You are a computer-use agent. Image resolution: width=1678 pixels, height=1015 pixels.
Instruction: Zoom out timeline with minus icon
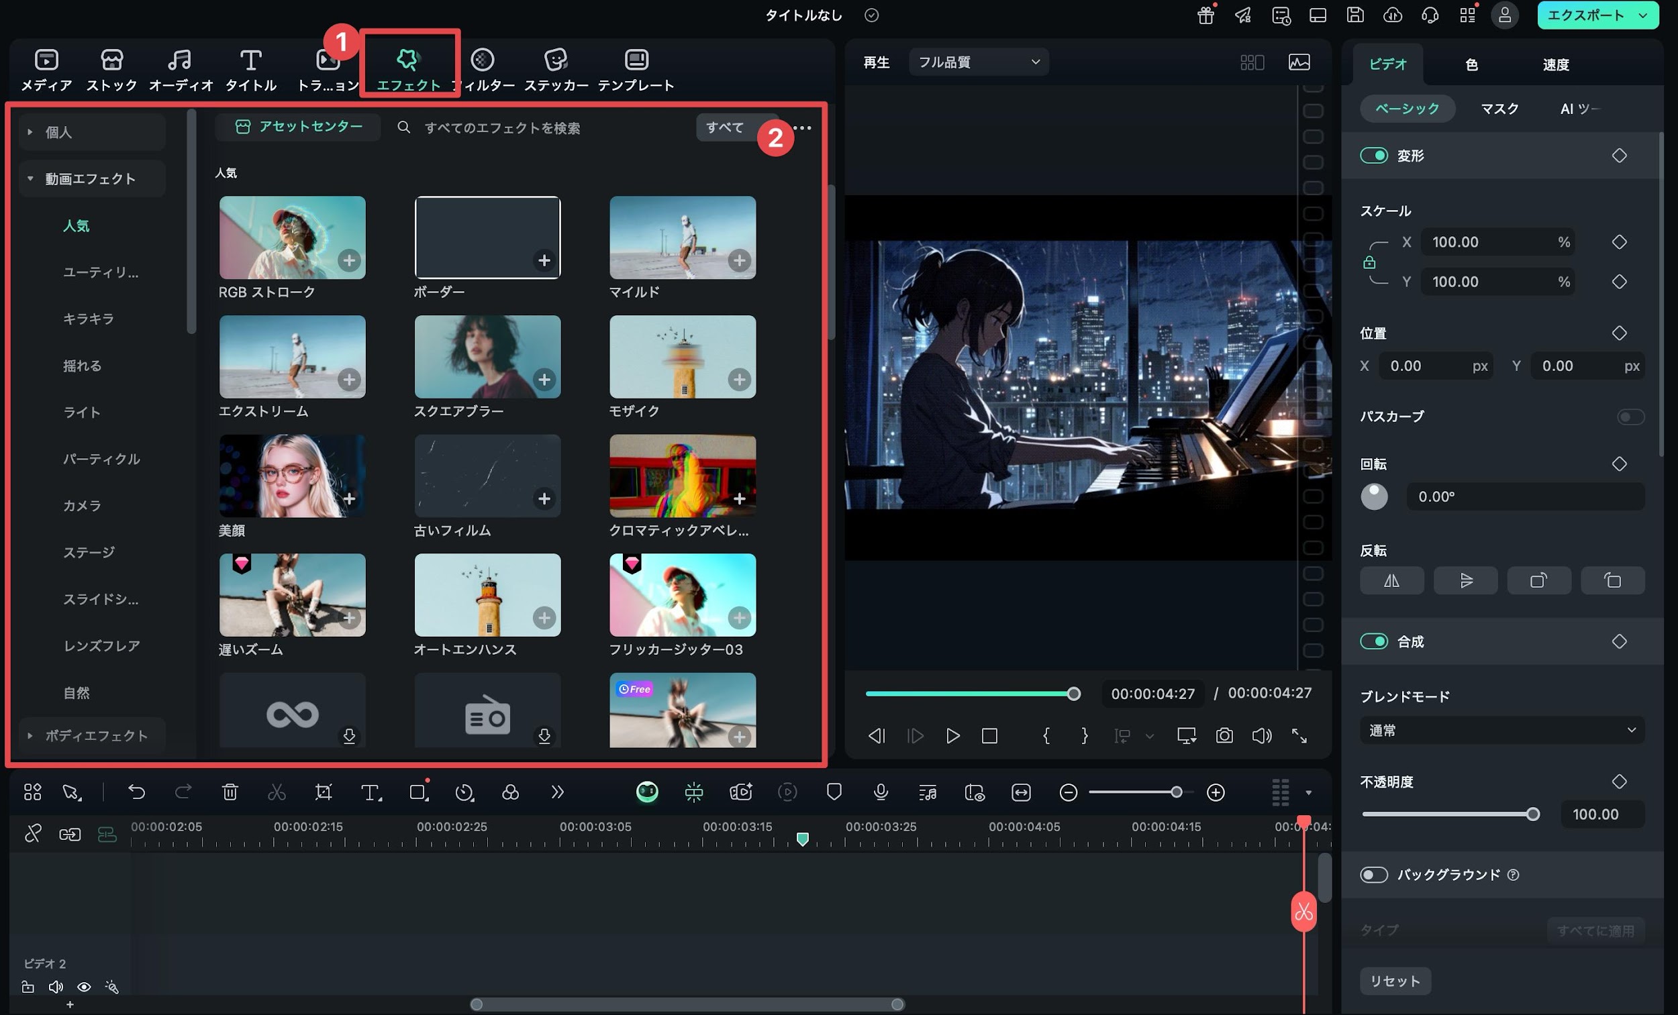(1069, 792)
